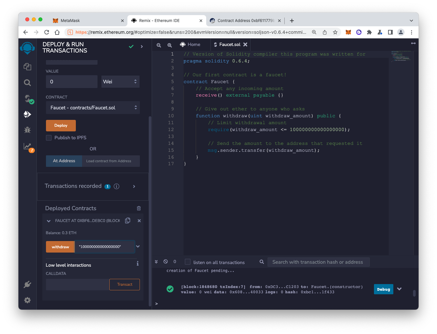
Task: Enable the Publish to IPFS checkbox
Action: (x=49, y=138)
